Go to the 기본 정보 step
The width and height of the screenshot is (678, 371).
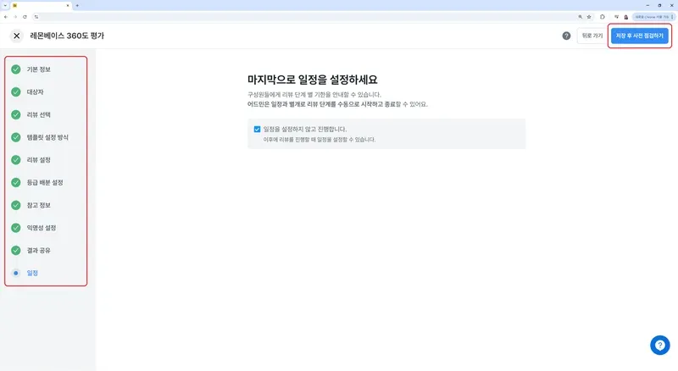(x=38, y=69)
